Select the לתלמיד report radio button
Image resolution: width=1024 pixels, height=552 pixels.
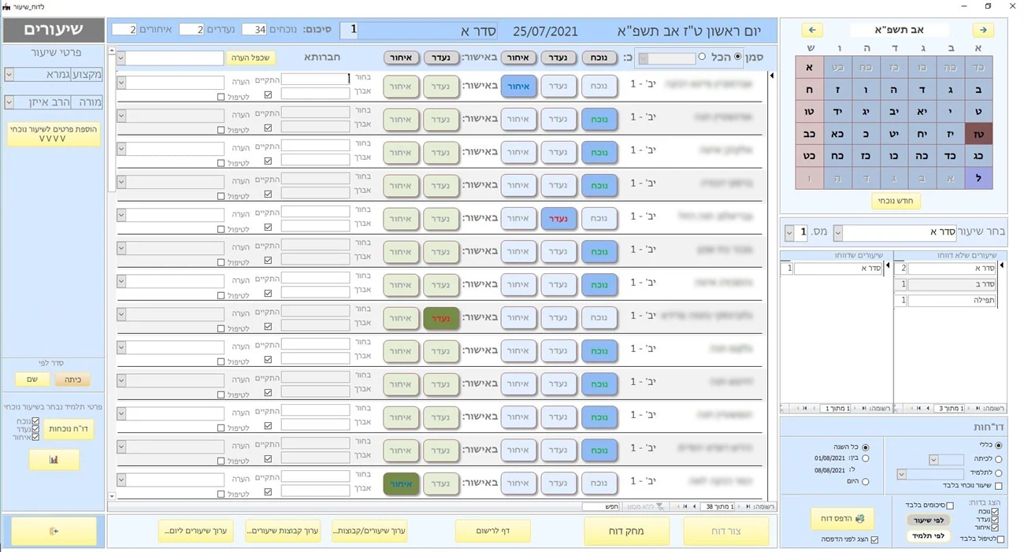click(x=999, y=472)
